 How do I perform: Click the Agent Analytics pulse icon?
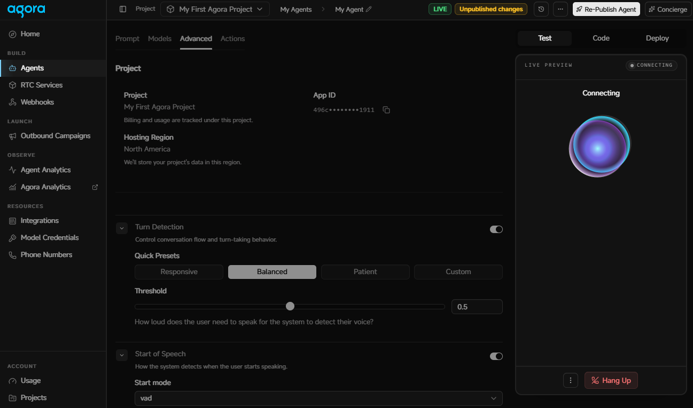pyautogui.click(x=13, y=170)
